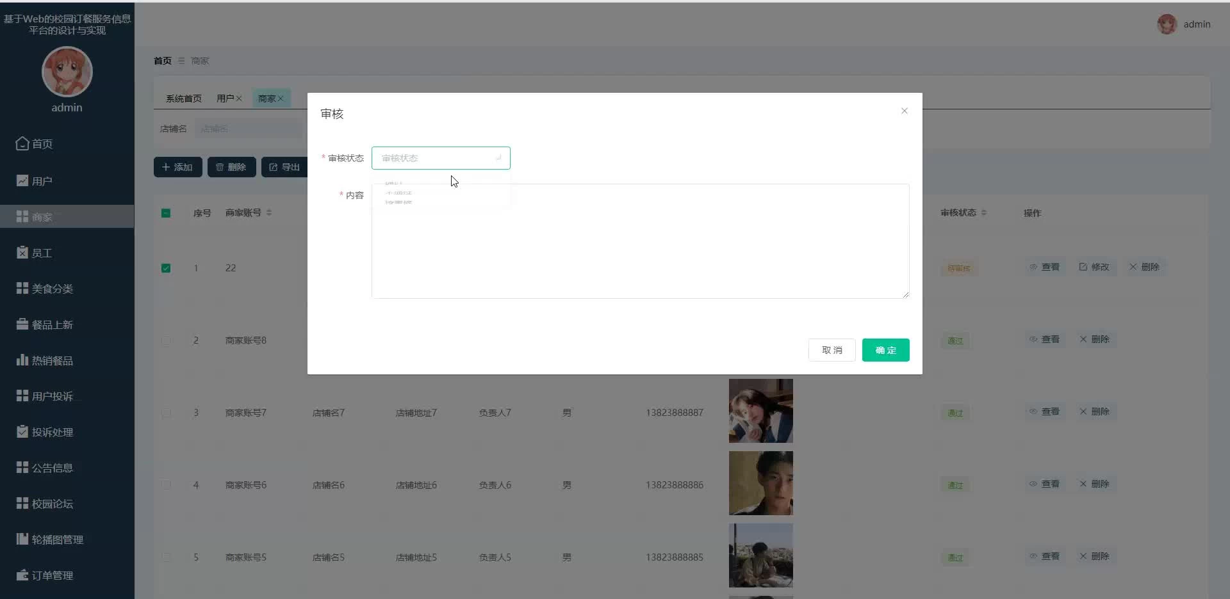The height and width of the screenshot is (599, 1230).
Task: Check the checkbox for 商家账号6 row
Action: click(166, 485)
